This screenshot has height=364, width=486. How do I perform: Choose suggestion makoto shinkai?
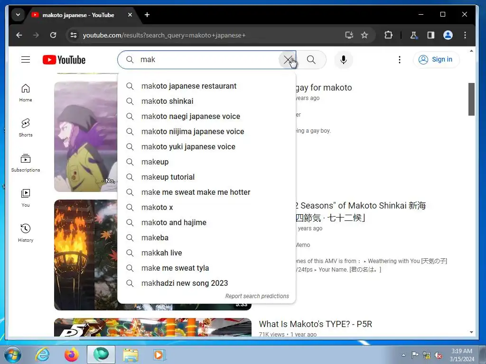(206, 101)
